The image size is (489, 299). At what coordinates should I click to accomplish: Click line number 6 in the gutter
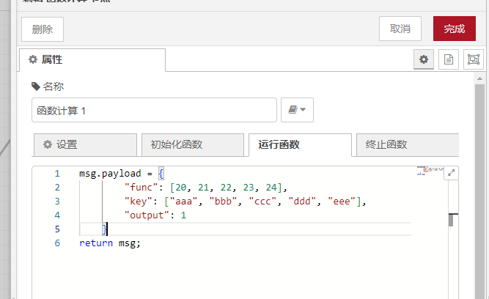click(57, 243)
